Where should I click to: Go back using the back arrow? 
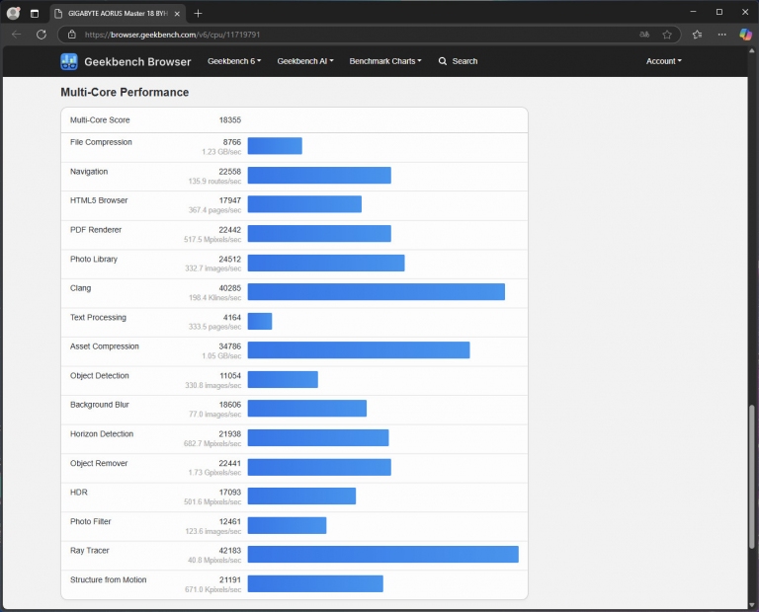(16, 35)
